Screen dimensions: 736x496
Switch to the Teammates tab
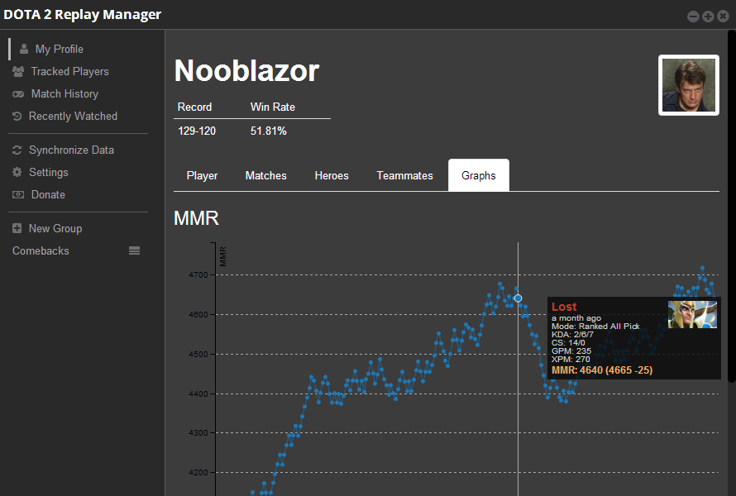click(404, 175)
